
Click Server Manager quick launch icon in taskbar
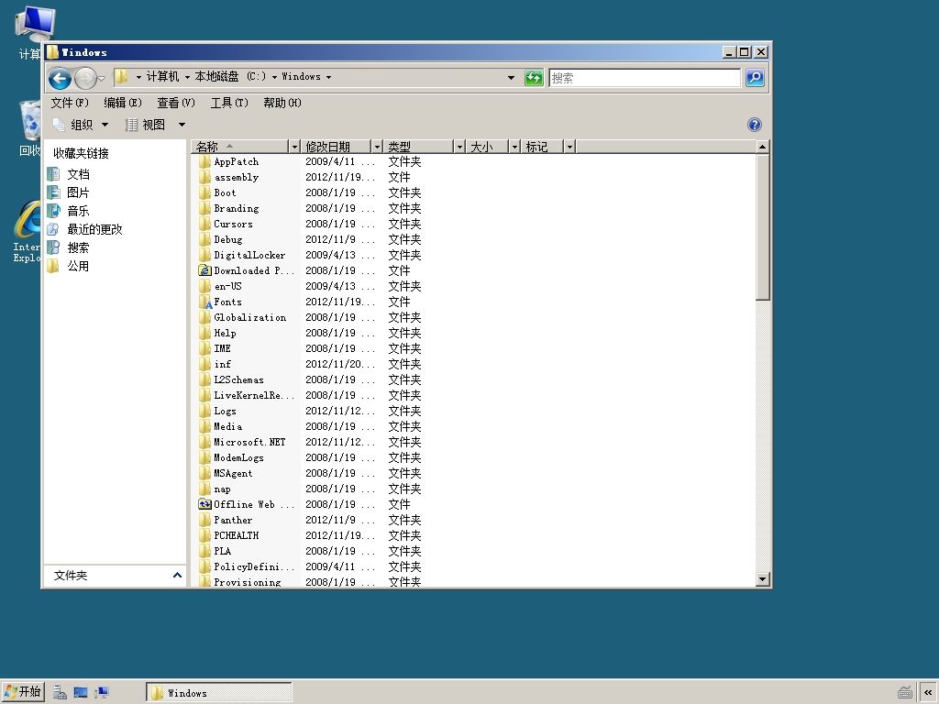click(x=60, y=693)
